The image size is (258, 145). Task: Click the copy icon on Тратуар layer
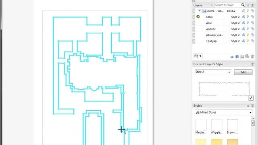tap(253, 41)
